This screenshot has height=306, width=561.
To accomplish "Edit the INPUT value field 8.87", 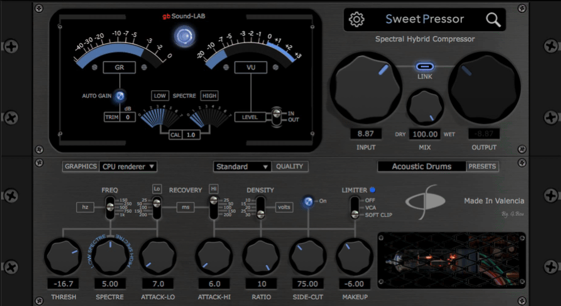I will coord(365,134).
